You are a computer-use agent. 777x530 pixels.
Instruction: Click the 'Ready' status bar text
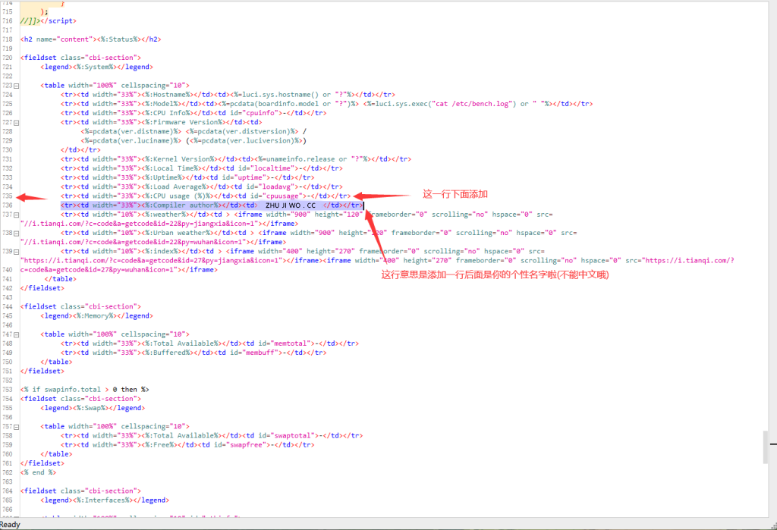pos(11,524)
